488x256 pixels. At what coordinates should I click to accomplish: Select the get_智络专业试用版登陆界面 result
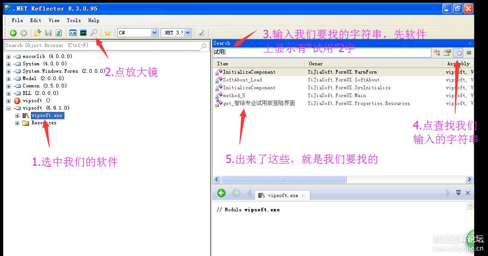pyautogui.click(x=259, y=103)
